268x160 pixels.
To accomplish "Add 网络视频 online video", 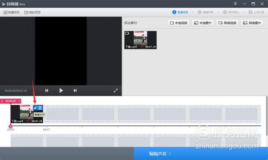I will tap(227, 23).
